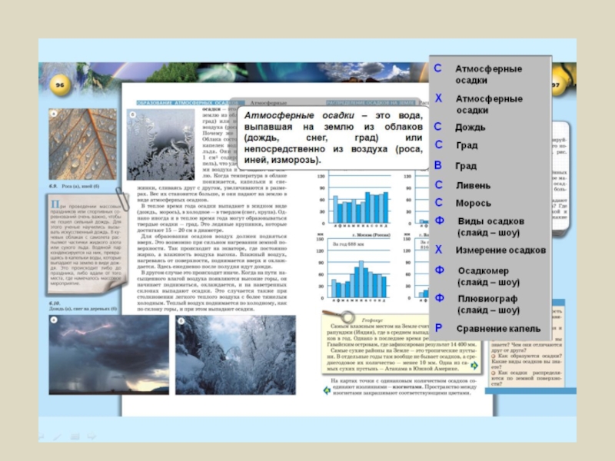Open the 'Измерение осадков' entry
The width and height of the screenshot is (615, 461).
(x=490, y=250)
